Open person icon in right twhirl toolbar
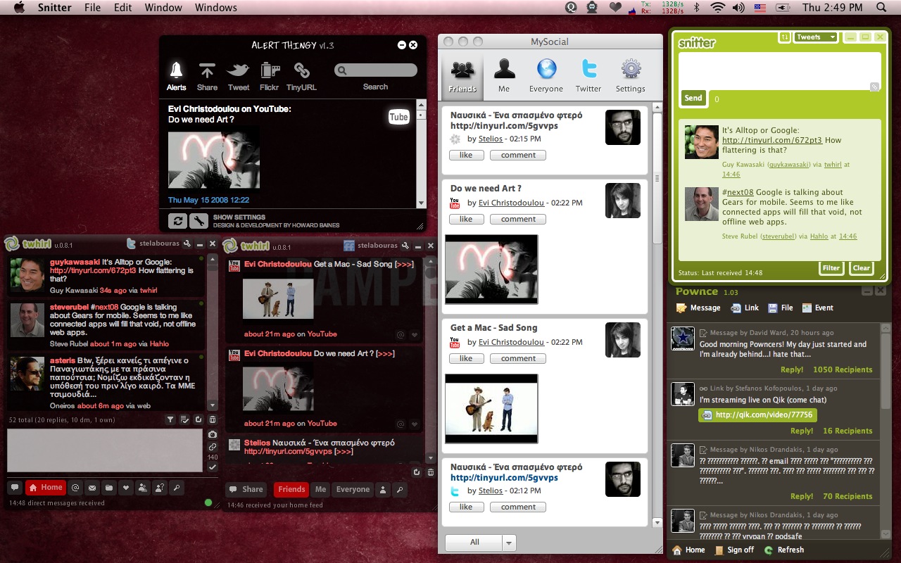 383,489
